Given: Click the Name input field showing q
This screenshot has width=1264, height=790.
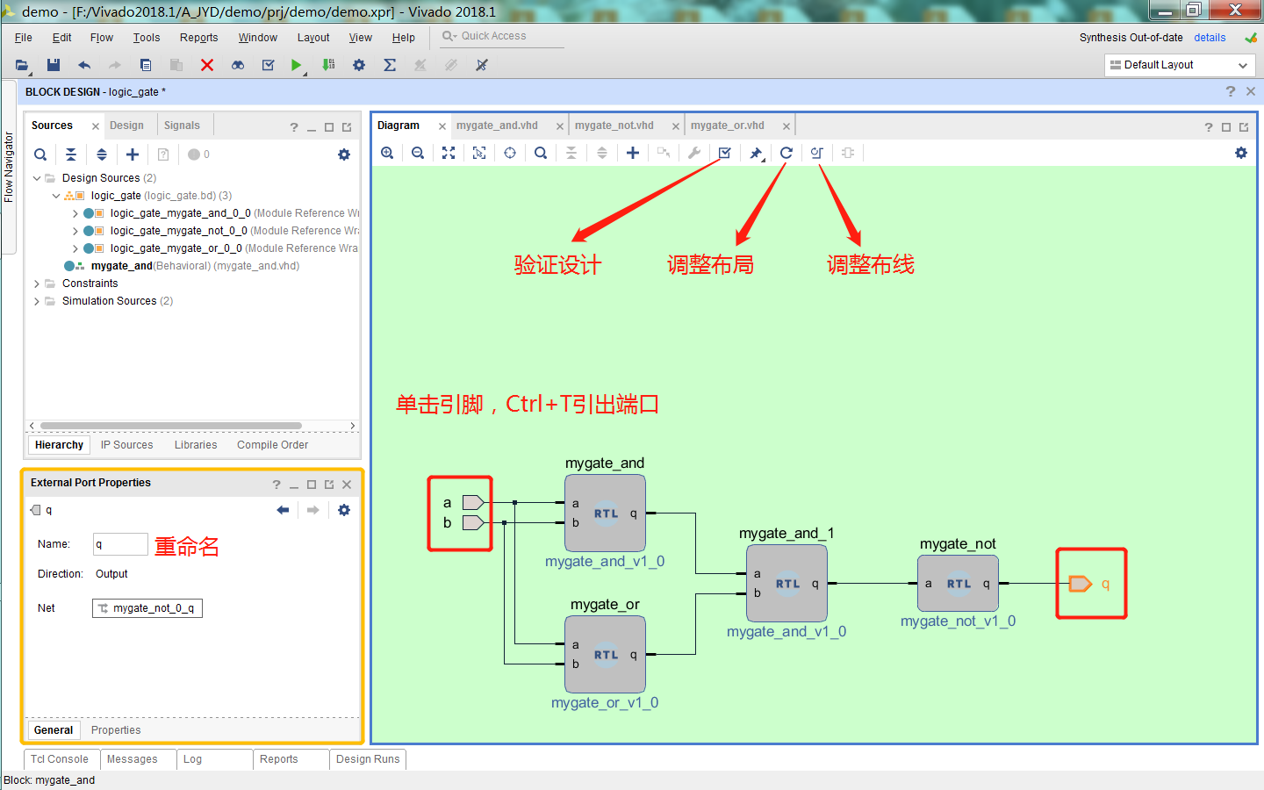Looking at the screenshot, I should click(x=120, y=544).
